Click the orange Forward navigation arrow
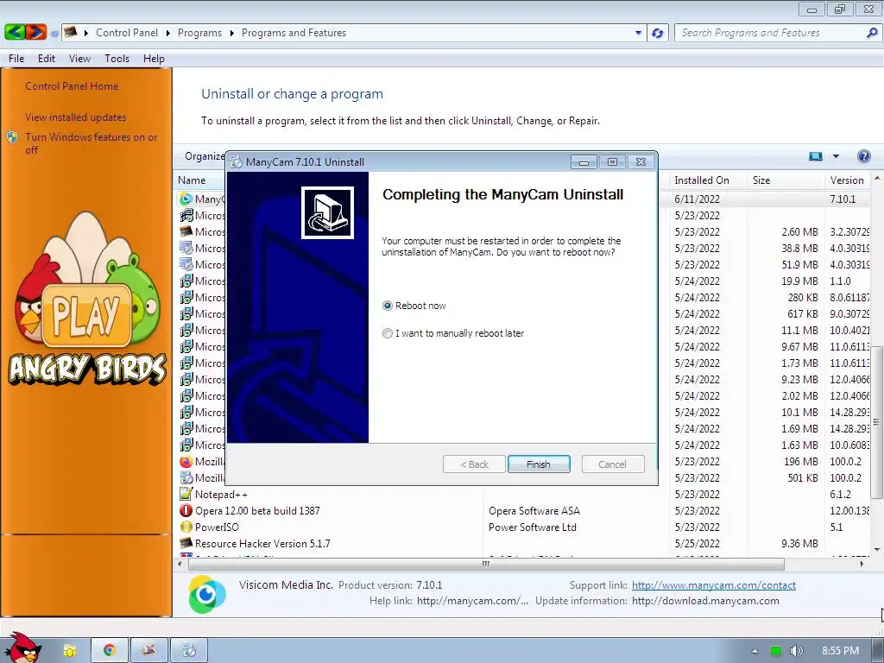The height and width of the screenshot is (663, 884). click(x=35, y=32)
